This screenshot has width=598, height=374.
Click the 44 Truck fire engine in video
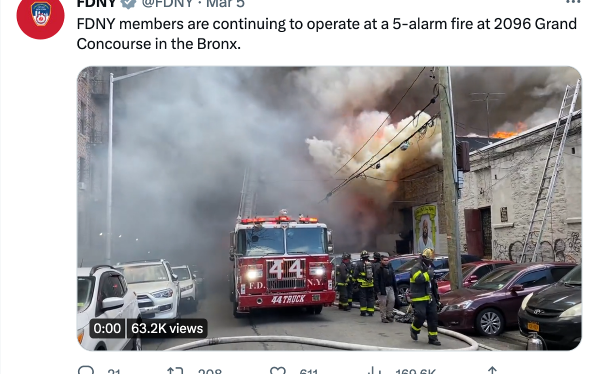282,264
